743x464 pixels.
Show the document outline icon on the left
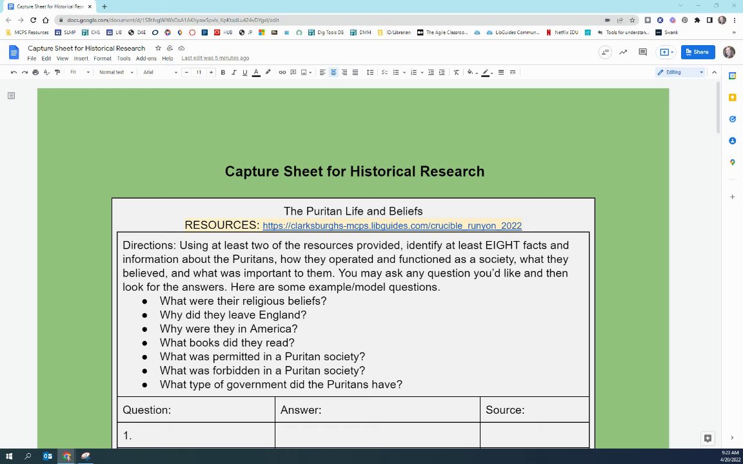11,95
